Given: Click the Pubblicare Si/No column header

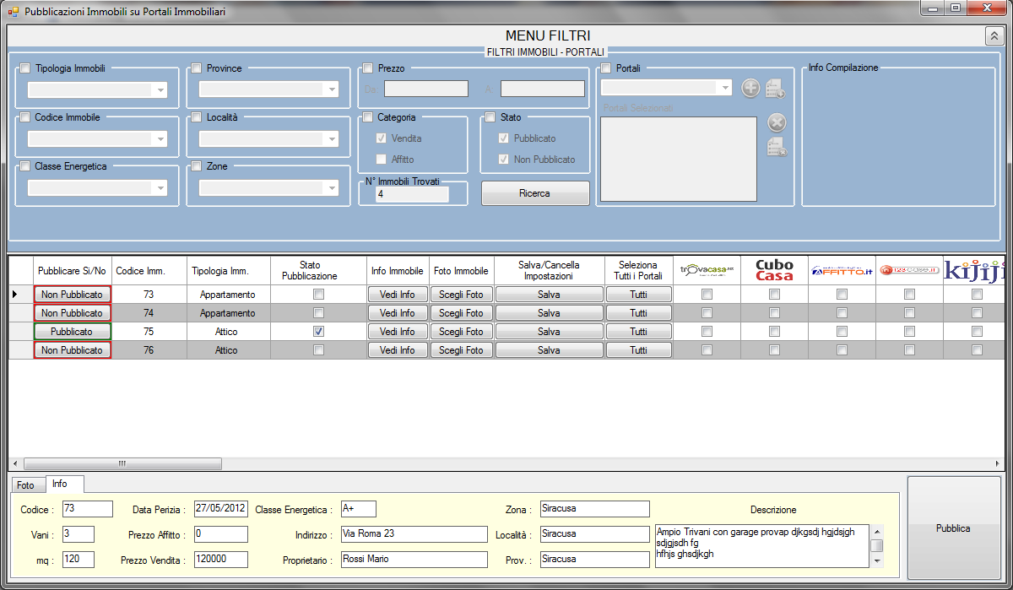Looking at the screenshot, I should (x=73, y=271).
